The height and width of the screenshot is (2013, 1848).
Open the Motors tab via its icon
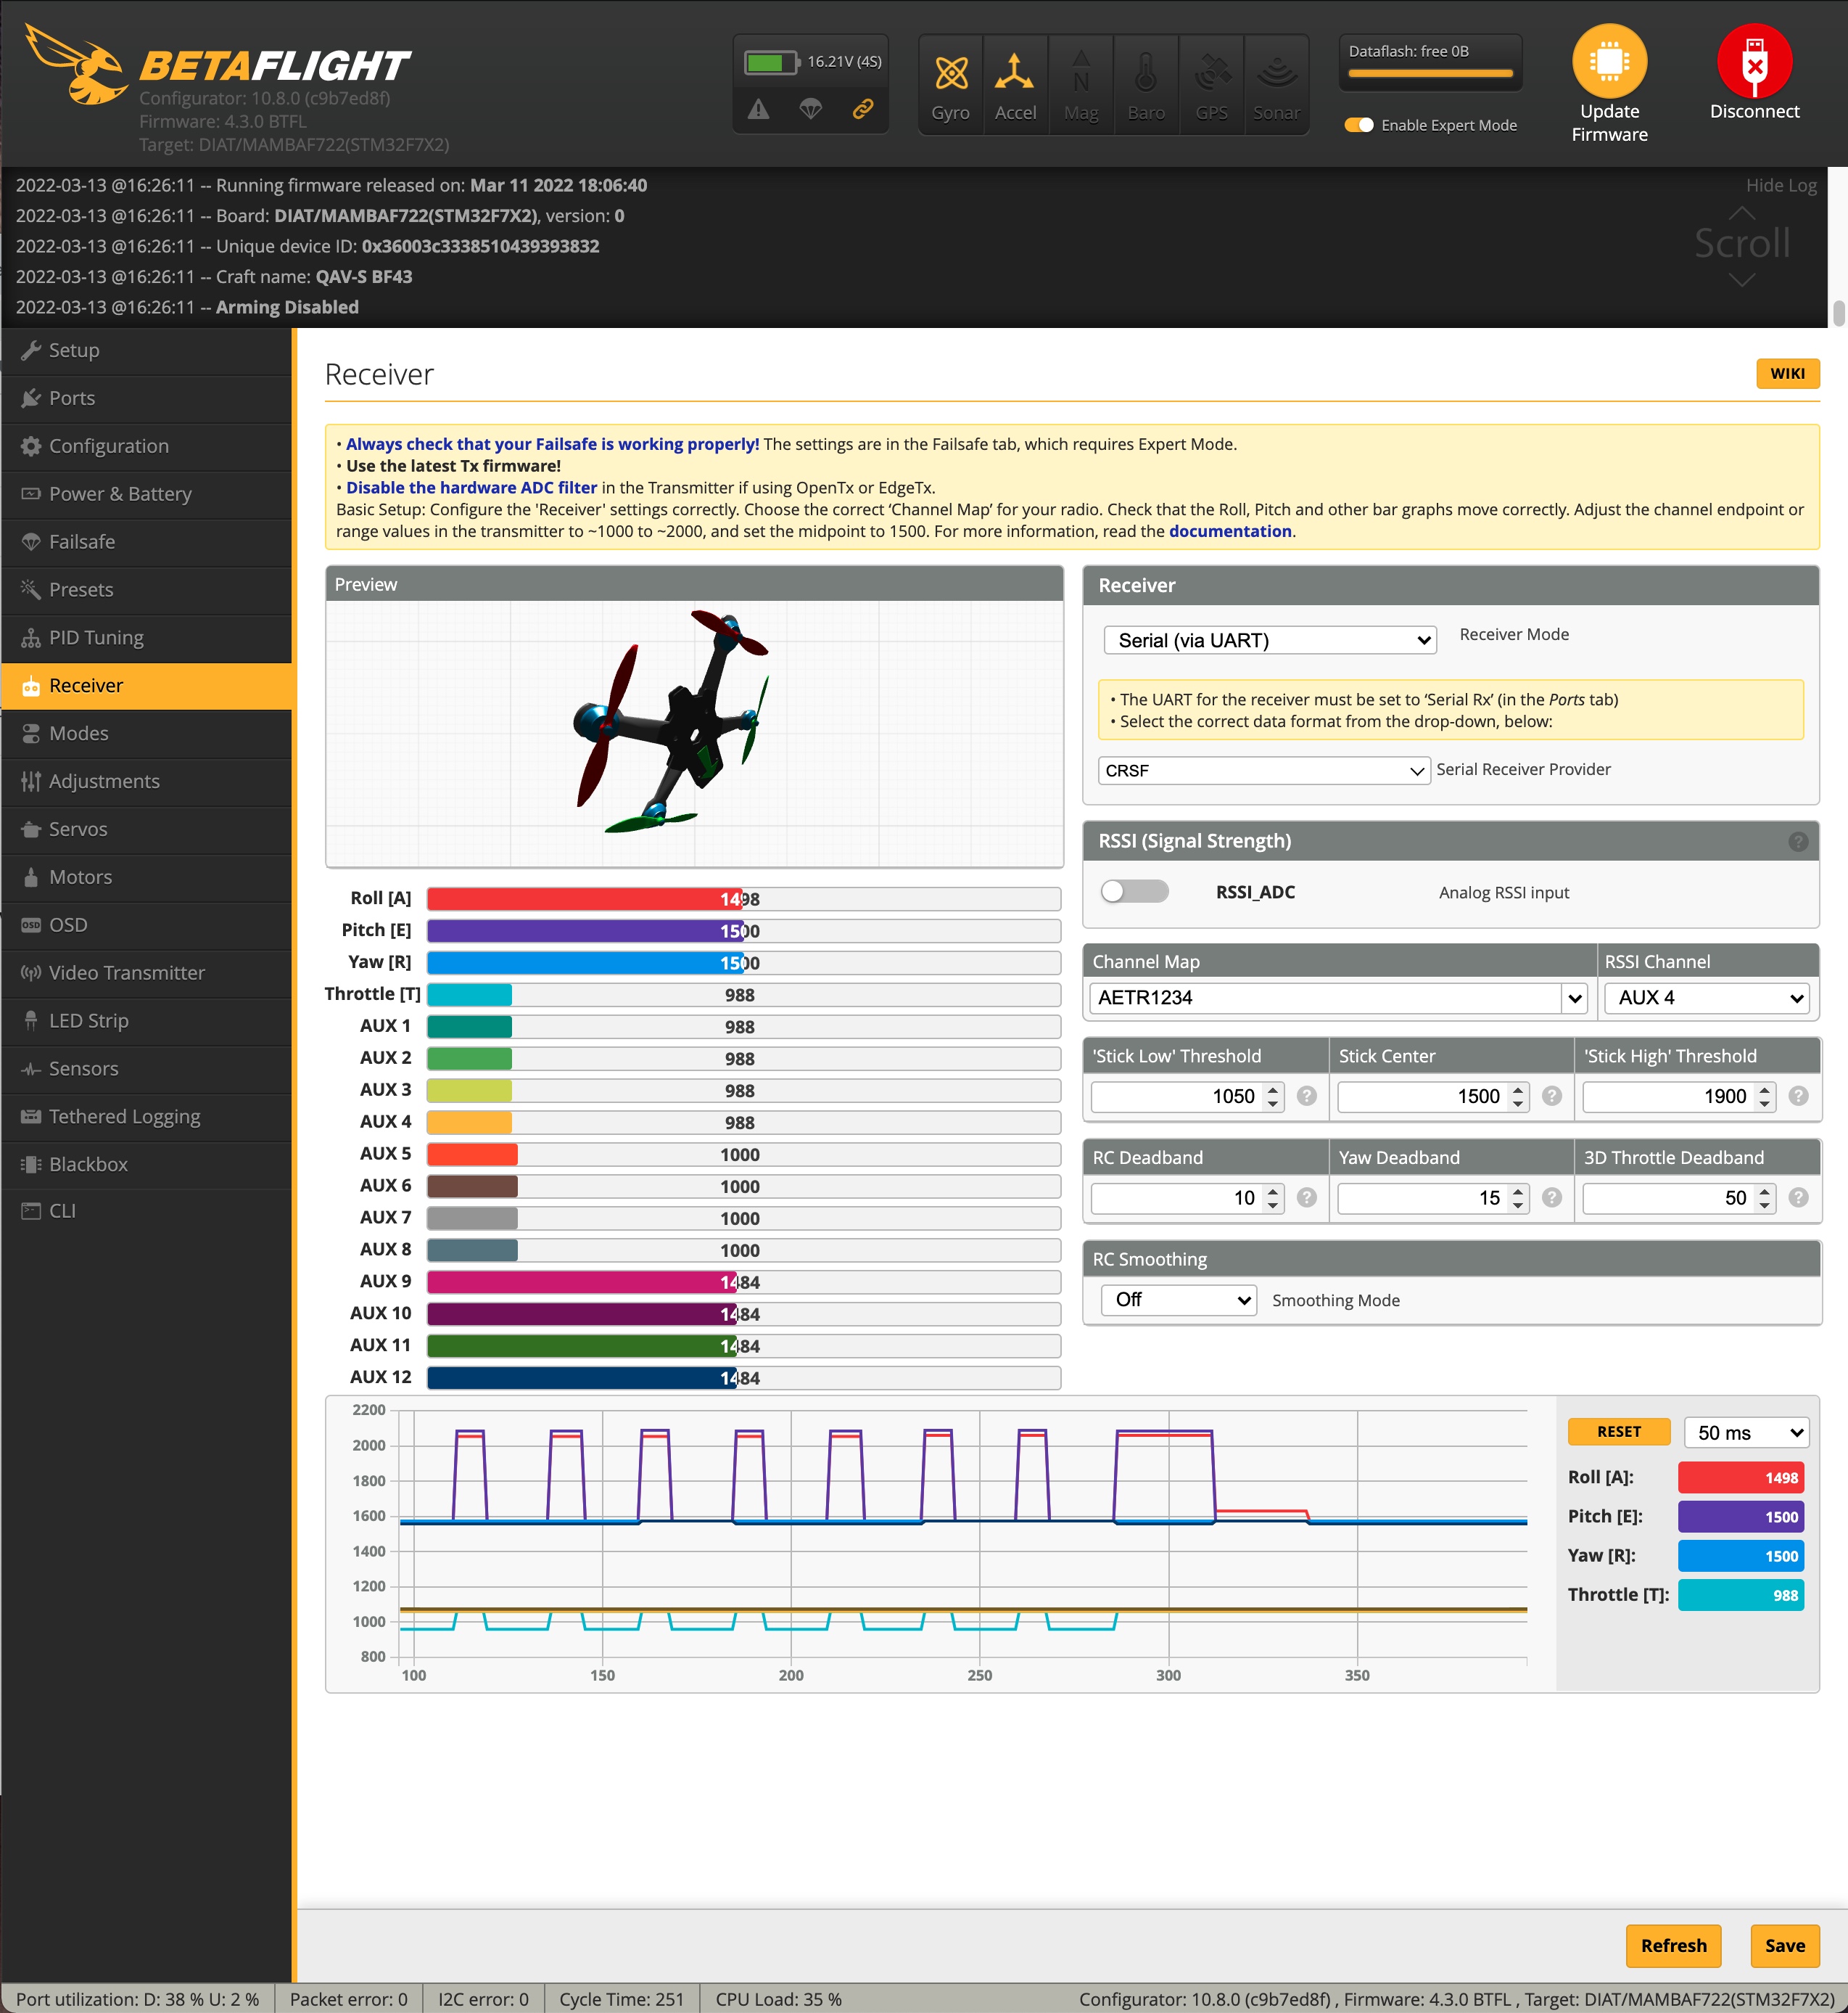[x=31, y=877]
